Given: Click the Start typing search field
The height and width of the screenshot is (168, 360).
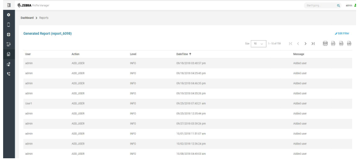Looking at the screenshot, I should (318, 5).
